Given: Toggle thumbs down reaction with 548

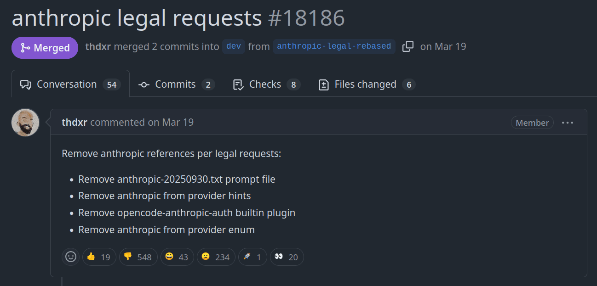Looking at the screenshot, I should tap(138, 257).
